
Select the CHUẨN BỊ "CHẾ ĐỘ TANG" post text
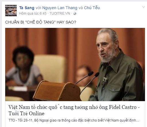click(x=41, y=22)
